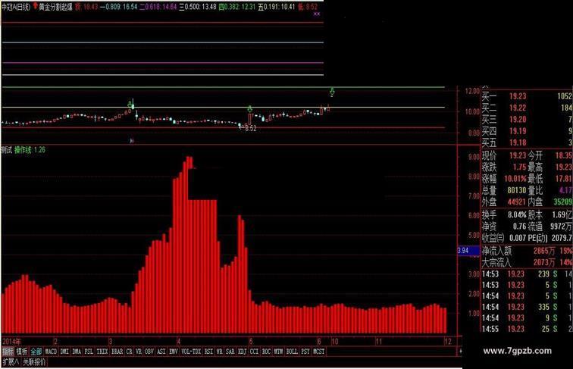
Task: Click the 14:54 trade row with volume 335
Action: pos(527,307)
